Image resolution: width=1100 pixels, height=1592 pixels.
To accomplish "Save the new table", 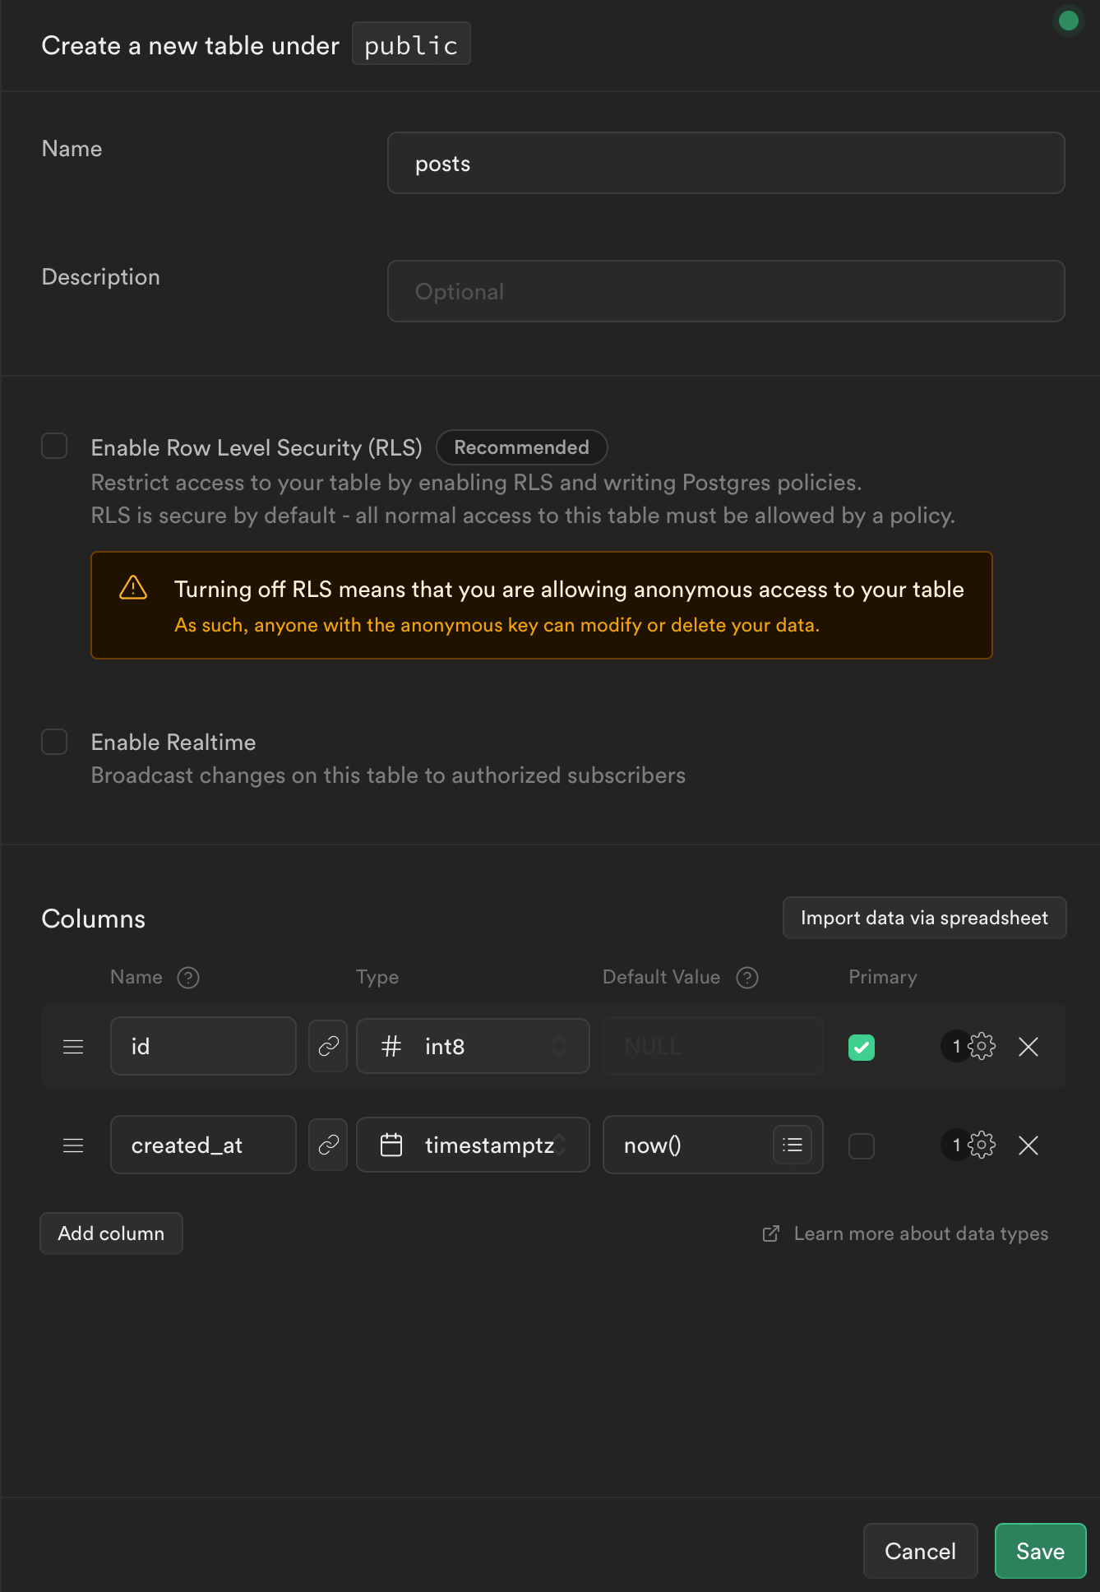I will (1041, 1551).
